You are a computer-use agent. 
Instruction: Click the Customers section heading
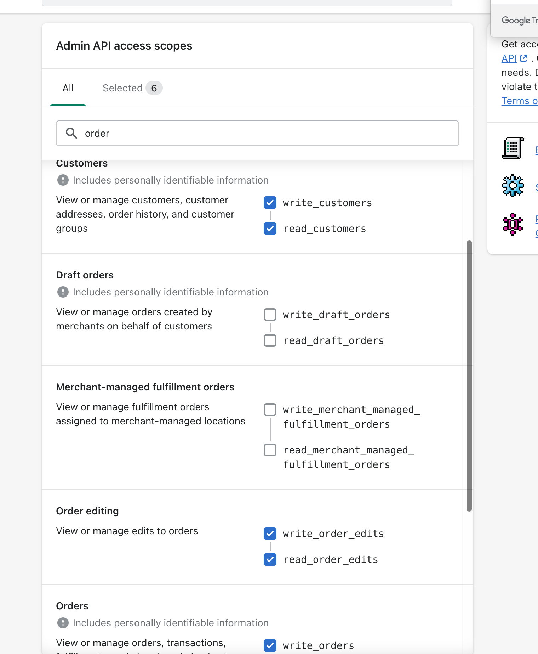pos(82,163)
